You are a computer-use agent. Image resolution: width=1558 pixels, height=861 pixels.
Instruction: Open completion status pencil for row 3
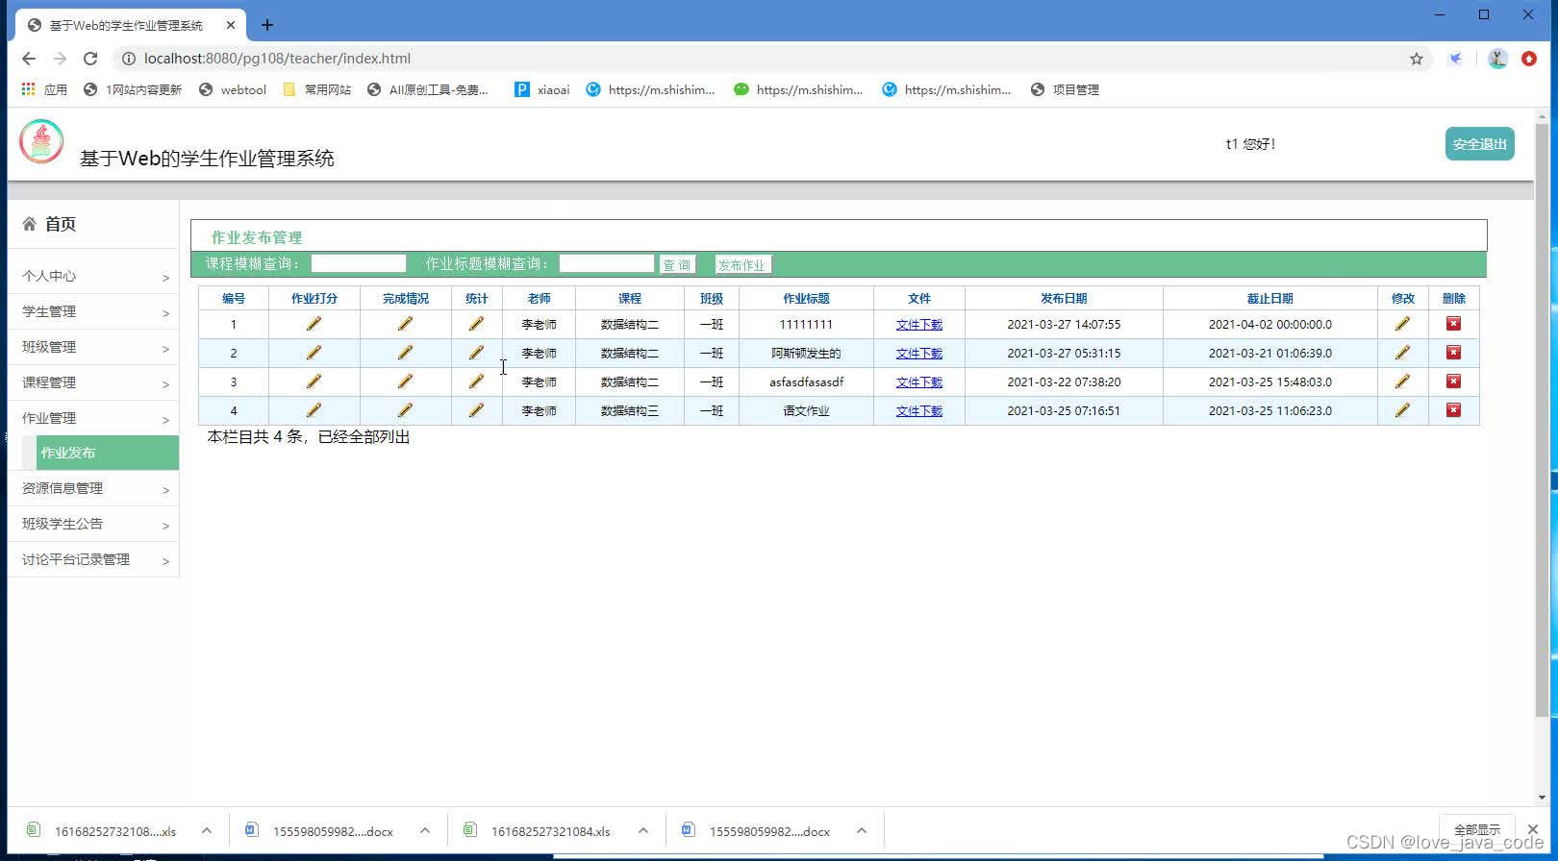405,381
